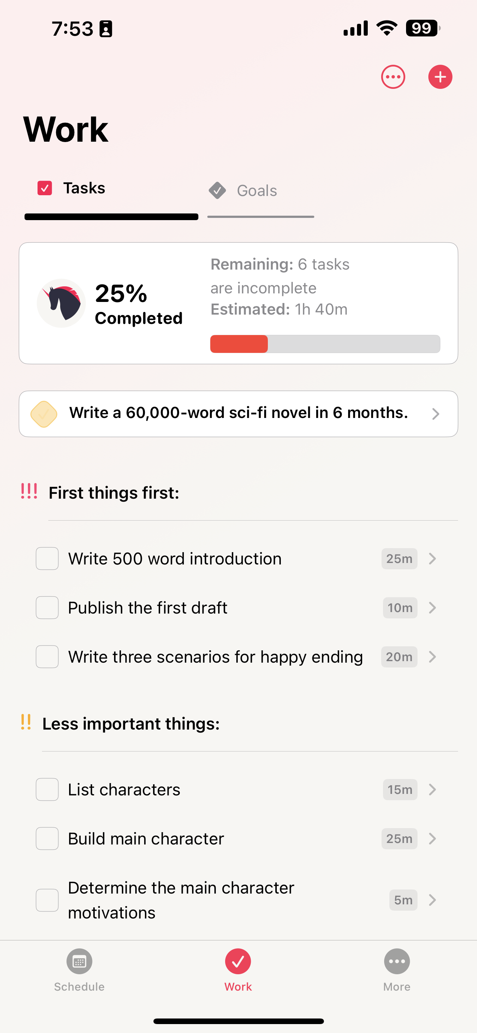Open the More dots icon
The height and width of the screenshot is (1033, 477).
[x=396, y=961]
